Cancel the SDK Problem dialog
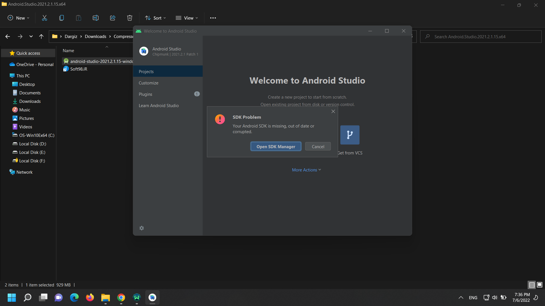This screenshot has width=545, height=306. click(318, 146)
